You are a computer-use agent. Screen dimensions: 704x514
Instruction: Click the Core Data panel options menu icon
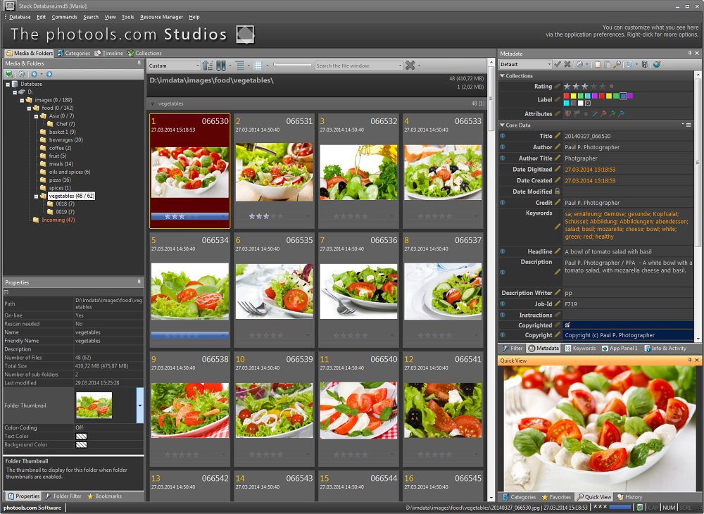689,125
